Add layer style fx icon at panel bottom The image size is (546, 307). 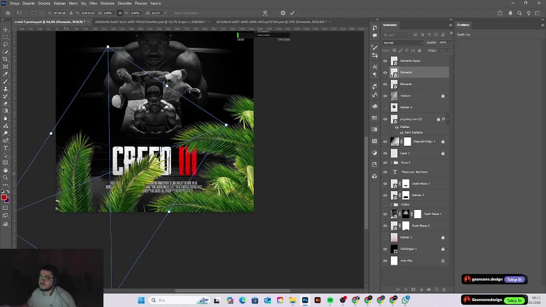click(x=406, y=290)
